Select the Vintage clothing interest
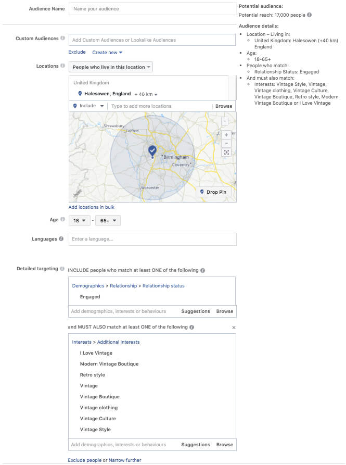 [99, 408]
